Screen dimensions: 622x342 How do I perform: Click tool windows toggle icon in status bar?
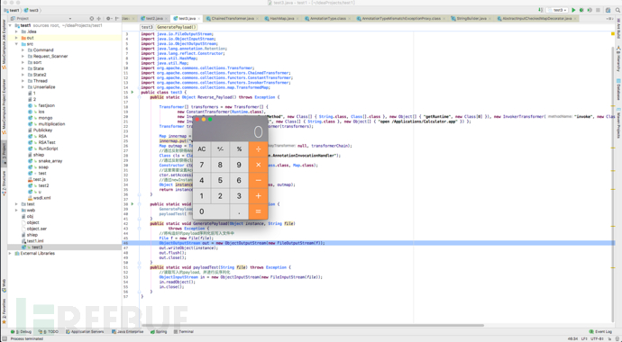5,338
